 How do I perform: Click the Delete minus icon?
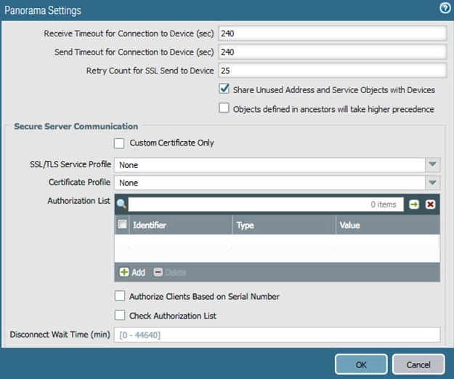click(158, 272)
